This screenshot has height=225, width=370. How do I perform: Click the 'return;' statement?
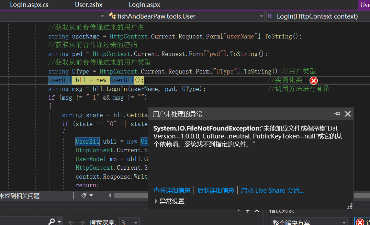(87, 185)
